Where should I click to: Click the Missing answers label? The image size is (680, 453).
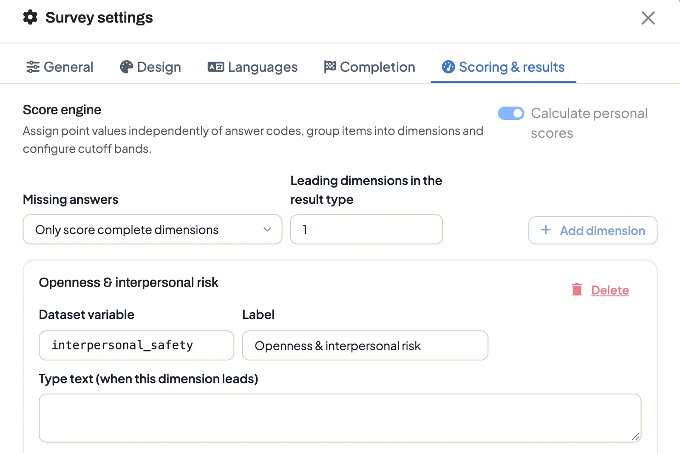[x=71, y=199]
